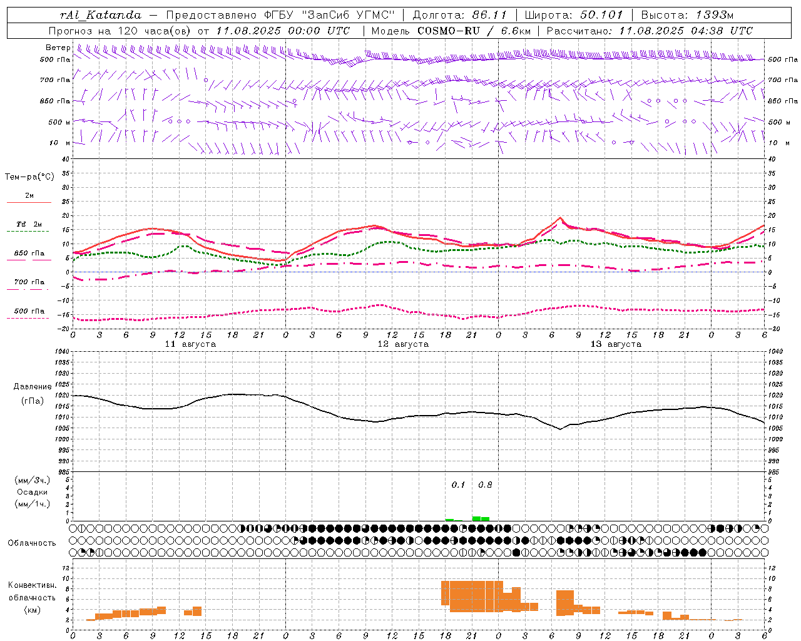The width and height of the screenshot is (801, 641).
Task: Click the 0.1 precipitation amount value
Action: coord(459,485)
